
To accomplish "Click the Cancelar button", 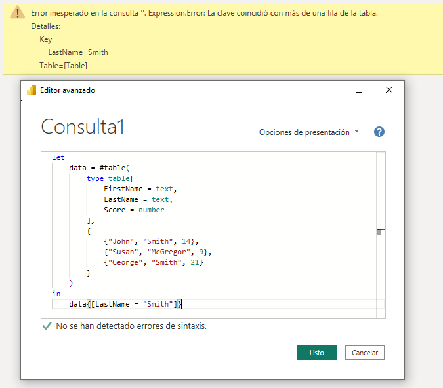I will (x=364, y=353).
